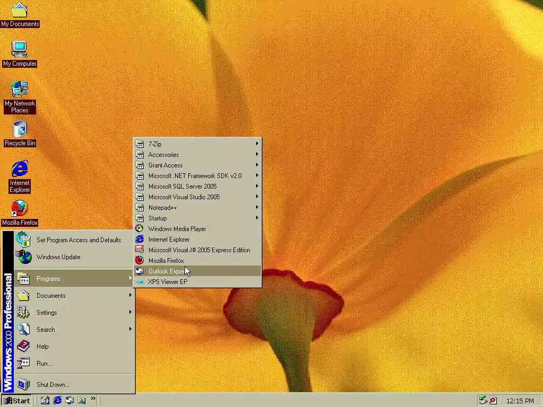Viewport: 543px width, 407px height.
Task: Click the Show Desktop quick launch icon
Action: (x=45, y=401)
